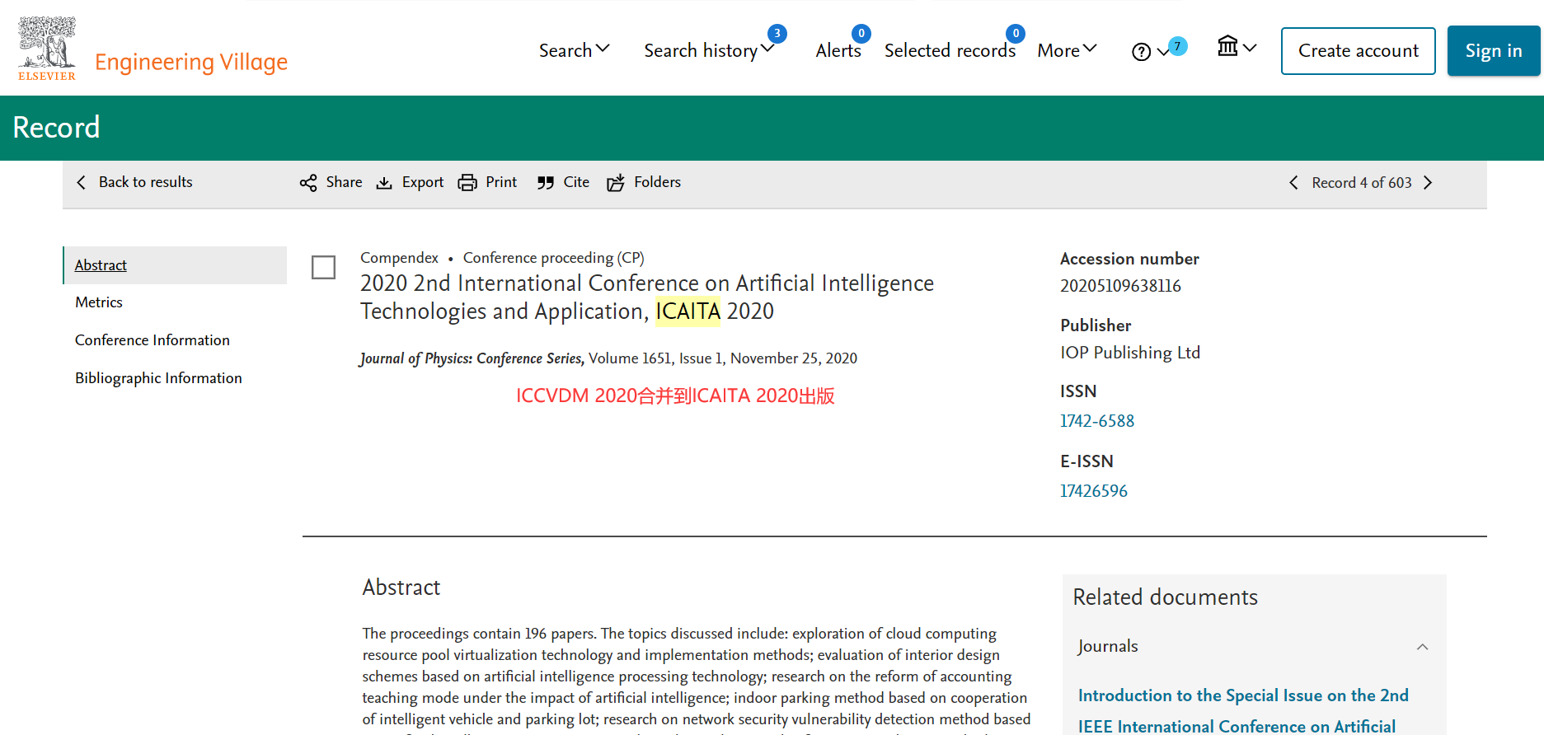The width and height of the screenshot is (1544, 735).
Task: Click the Folders icon
Action: click(x=616, y=183)
